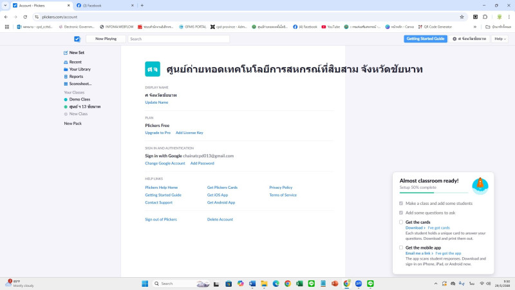The image size is (515, 290).
Task: Show hidden system tray icons
Action: click(x=436, y=284)
